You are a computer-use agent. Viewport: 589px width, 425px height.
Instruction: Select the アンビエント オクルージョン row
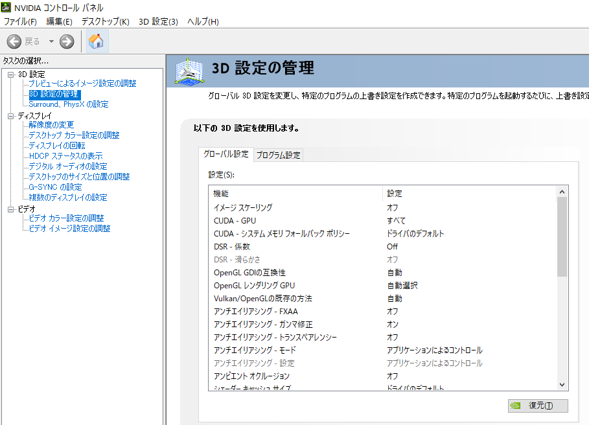click(382, 376)
